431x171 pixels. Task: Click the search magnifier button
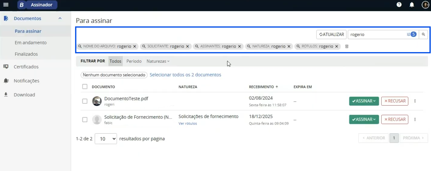pos(423,34)
